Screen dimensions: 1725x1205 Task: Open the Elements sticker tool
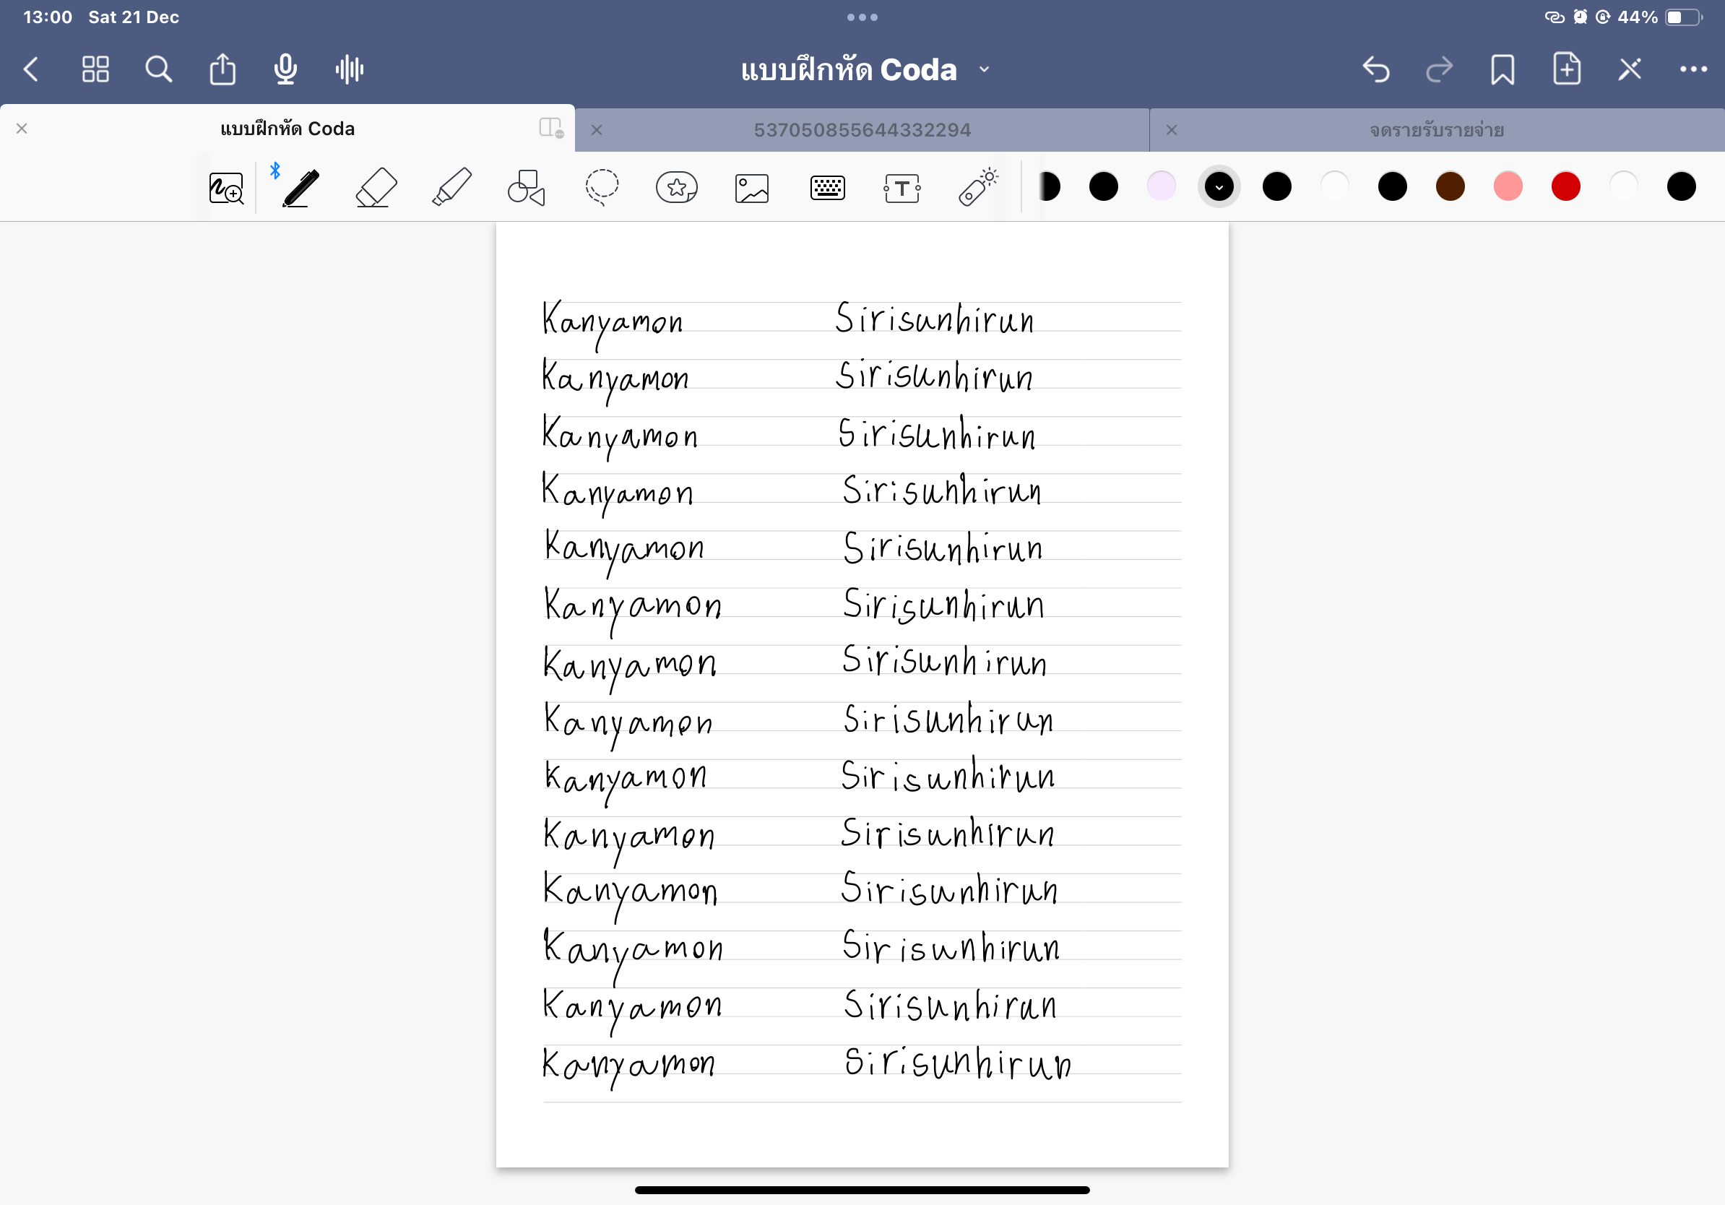(677, 187)
